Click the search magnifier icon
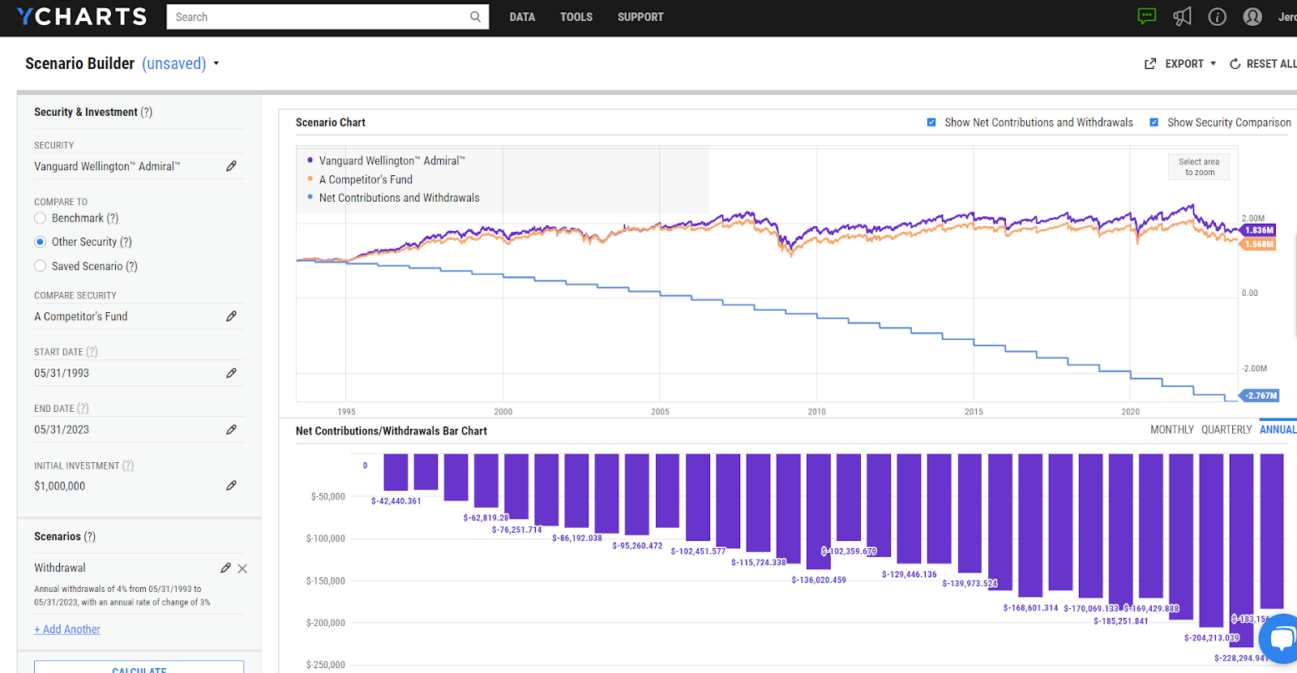The image size is (1297, 673). coord(475,17)
